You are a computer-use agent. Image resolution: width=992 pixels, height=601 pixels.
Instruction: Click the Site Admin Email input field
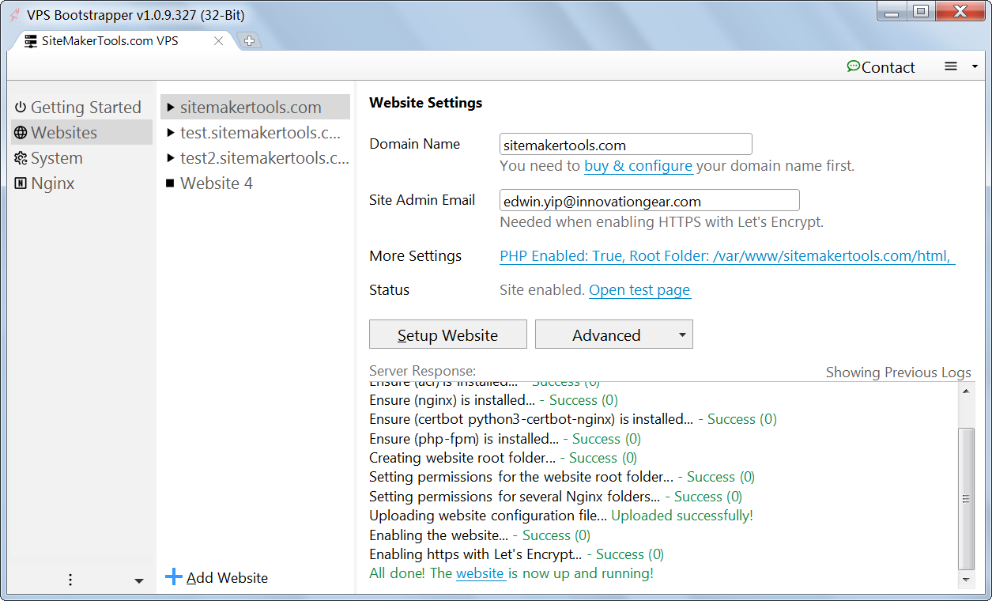click(x=648, y=200)
